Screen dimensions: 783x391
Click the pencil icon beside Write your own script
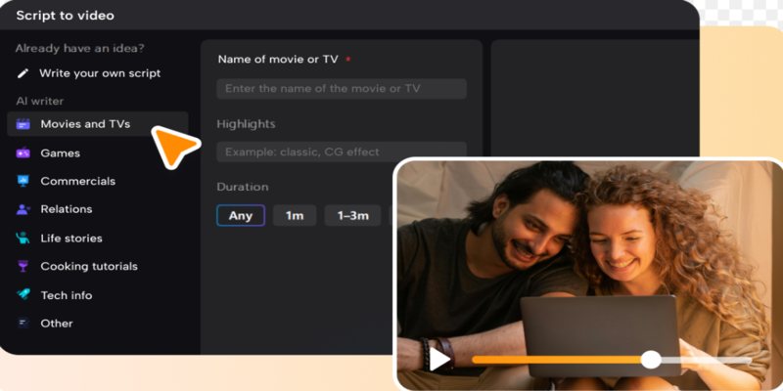(x=23, y=74)
